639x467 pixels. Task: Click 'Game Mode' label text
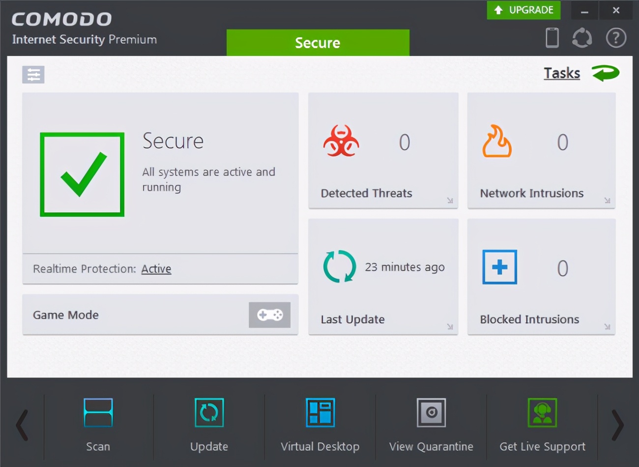(x=66, y=315)
